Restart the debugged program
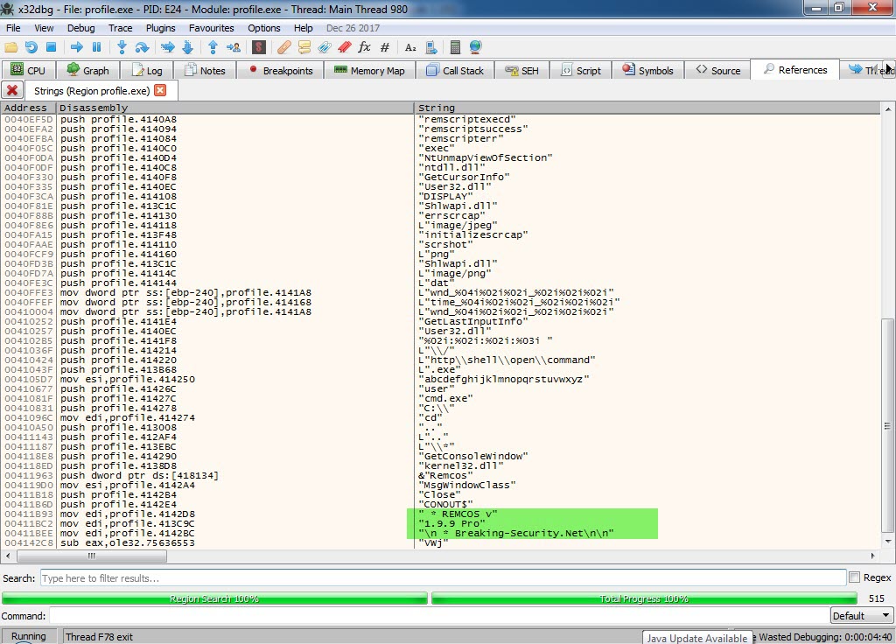The image size is (896, 644). [31, 47]
